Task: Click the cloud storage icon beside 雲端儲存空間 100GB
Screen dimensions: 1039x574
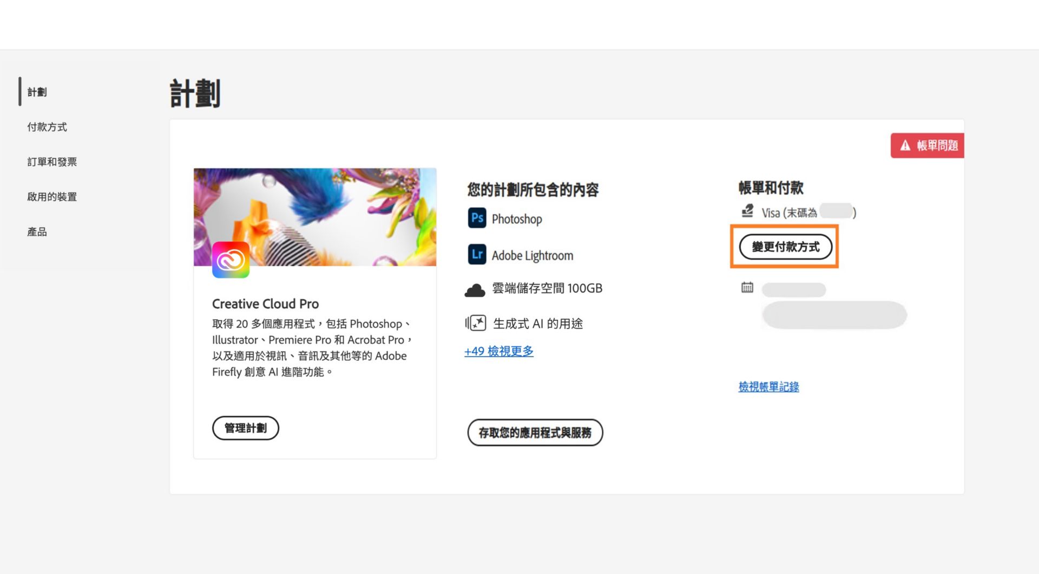Action: coord(476,288)
